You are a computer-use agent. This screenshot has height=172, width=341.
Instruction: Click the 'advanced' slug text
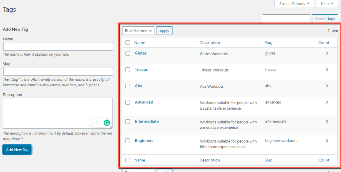(x=273, y=102)
